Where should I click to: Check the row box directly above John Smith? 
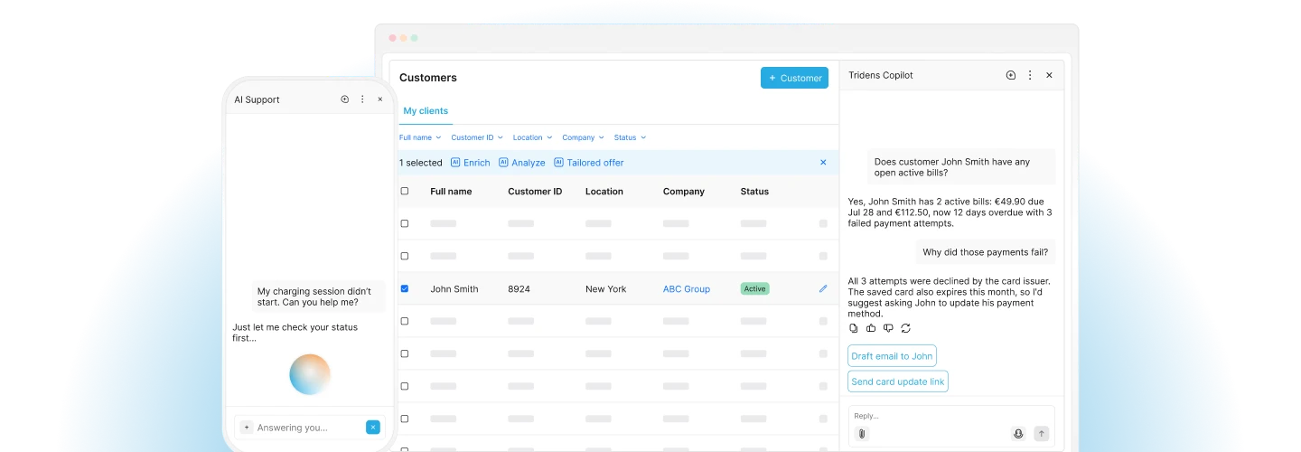point(405,256)
